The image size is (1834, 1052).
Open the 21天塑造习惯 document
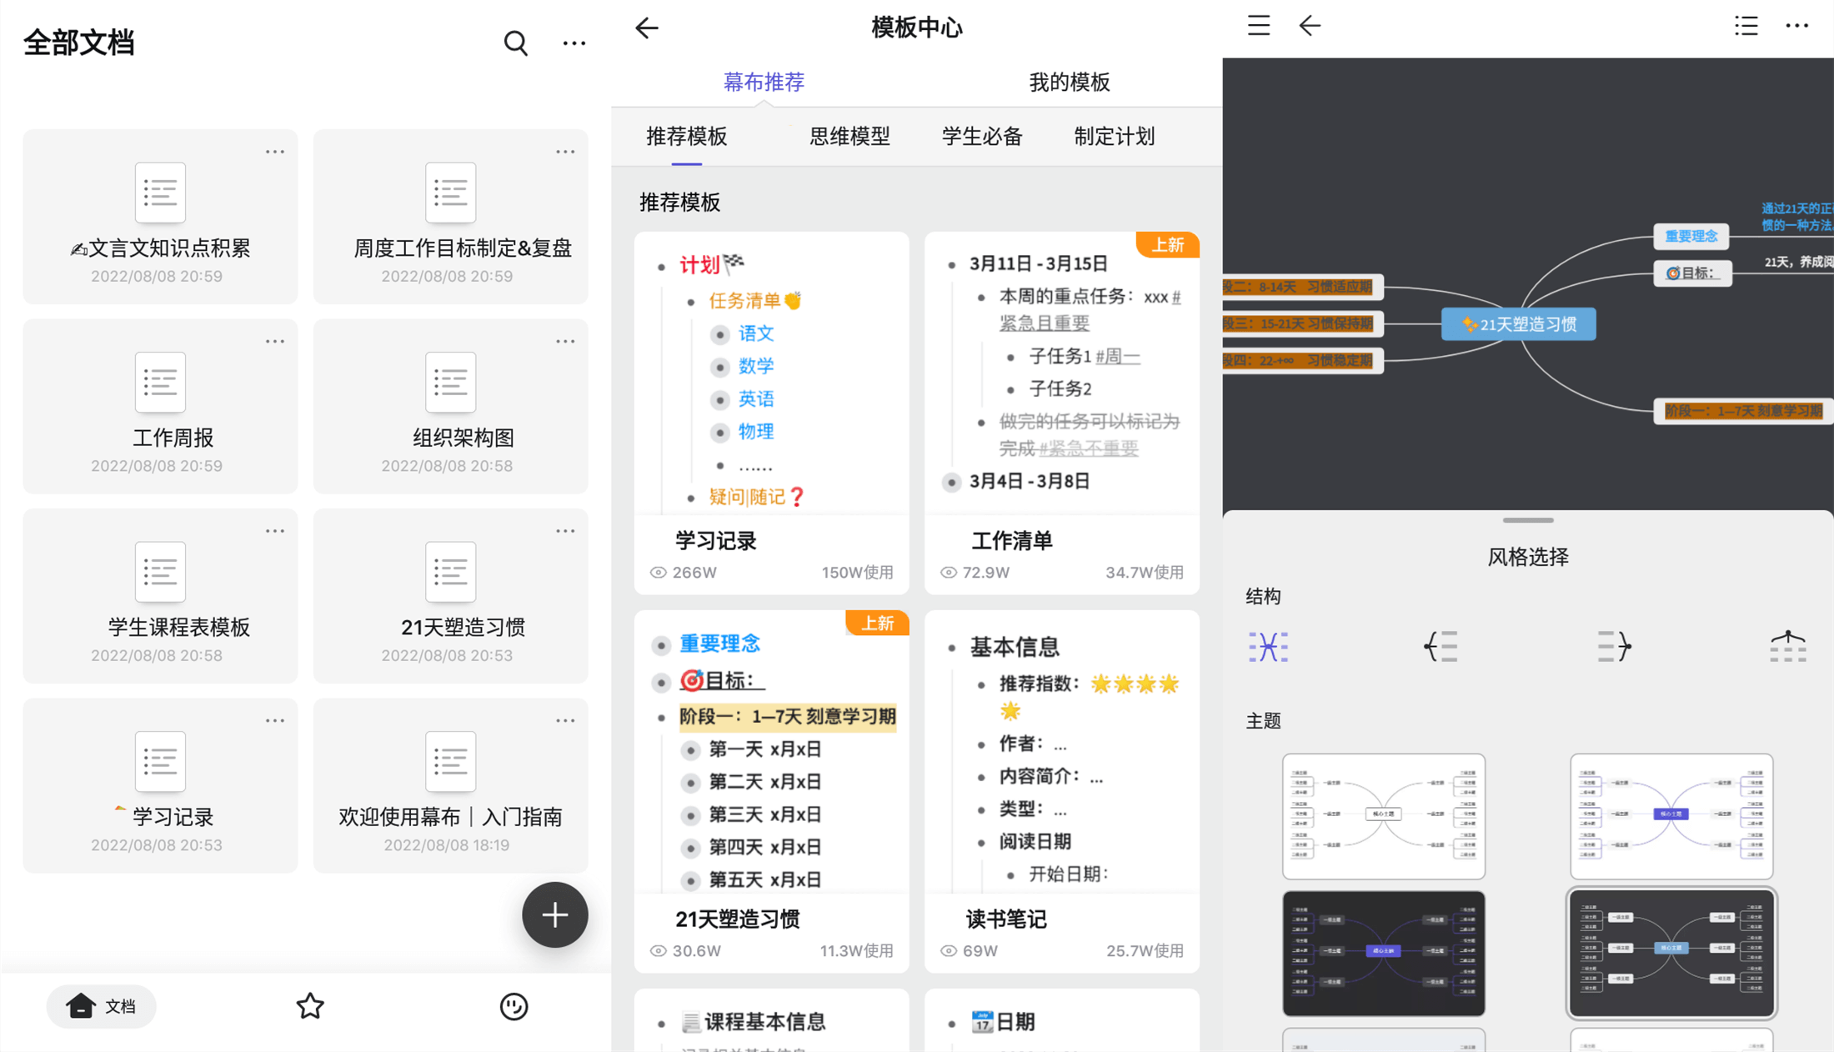tap(451, 596)
